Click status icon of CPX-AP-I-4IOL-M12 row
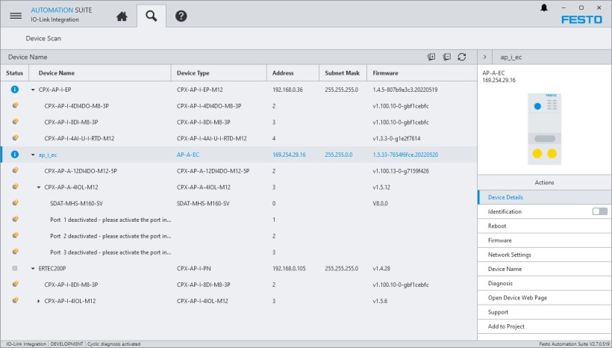The height and width of the screenshot is (348, 612). pyautogui.click(x=15, y=301)
